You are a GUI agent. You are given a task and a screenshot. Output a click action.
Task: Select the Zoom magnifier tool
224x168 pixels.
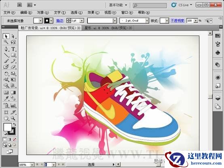13,118
